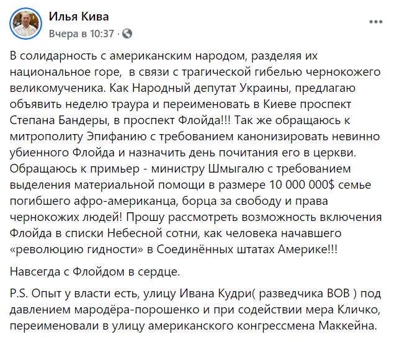Click the globe public audience icon

(x=127, y=34)
